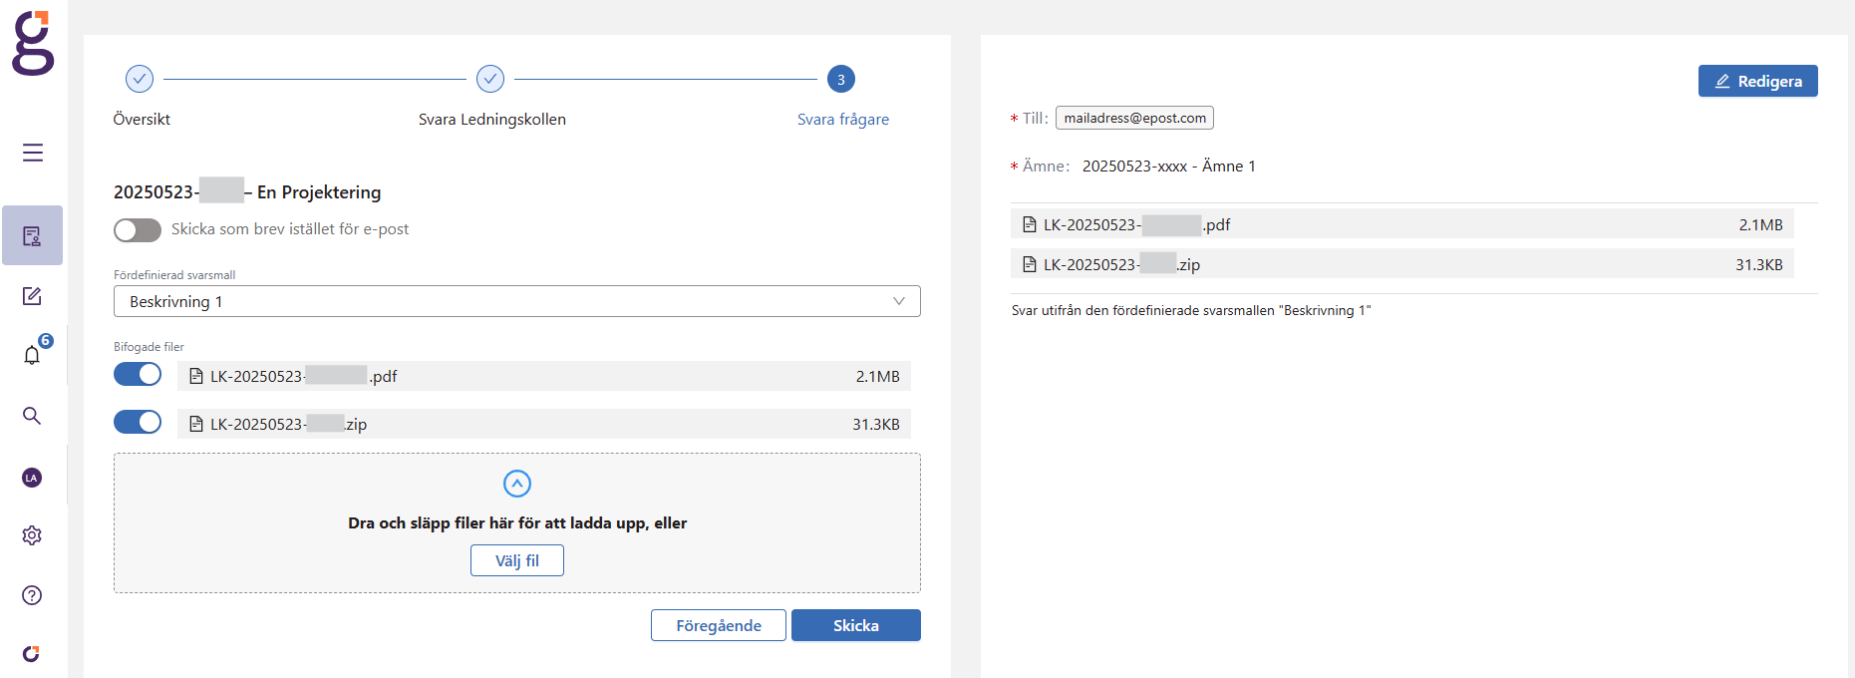Open the help question mark icon
Screen dimensions: 1855x678
point(32,595)
